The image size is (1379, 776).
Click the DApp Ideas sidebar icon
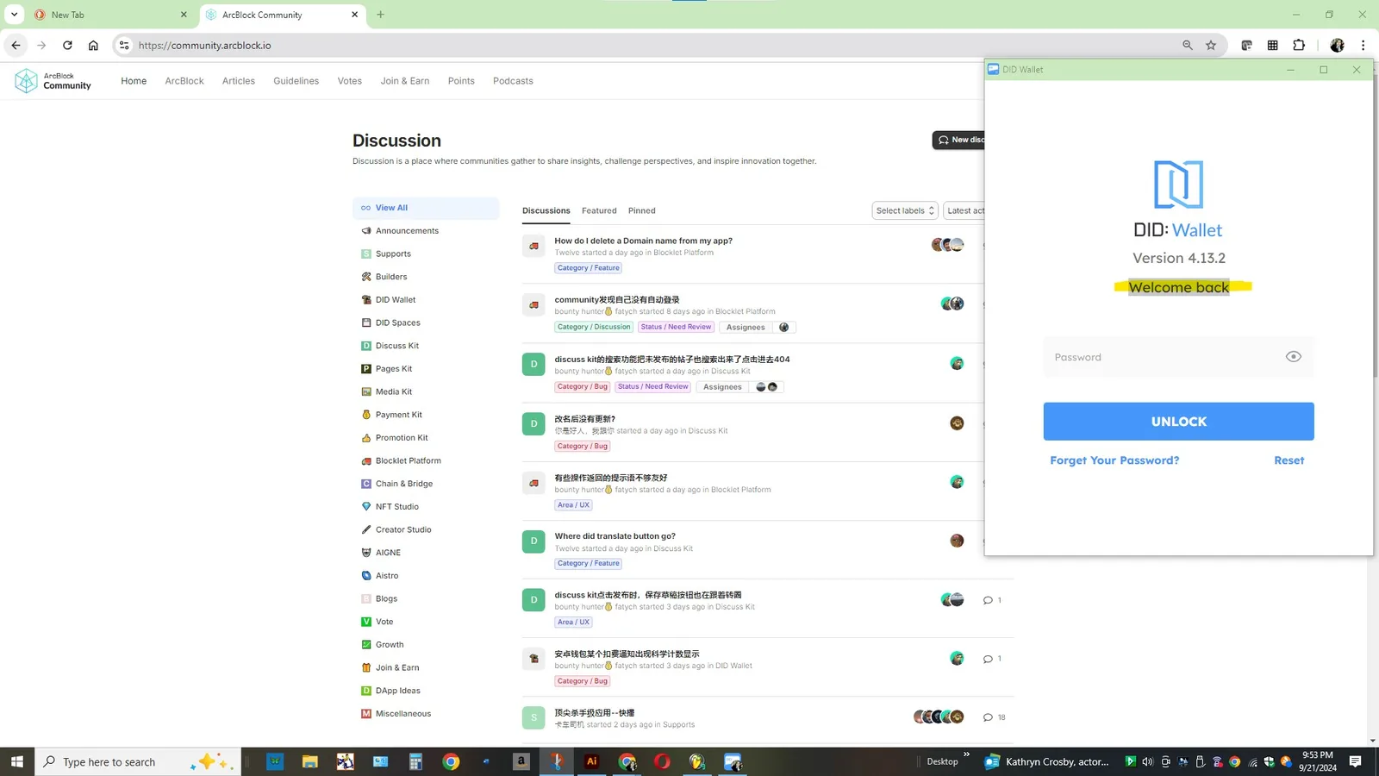[x=366, y=691]
